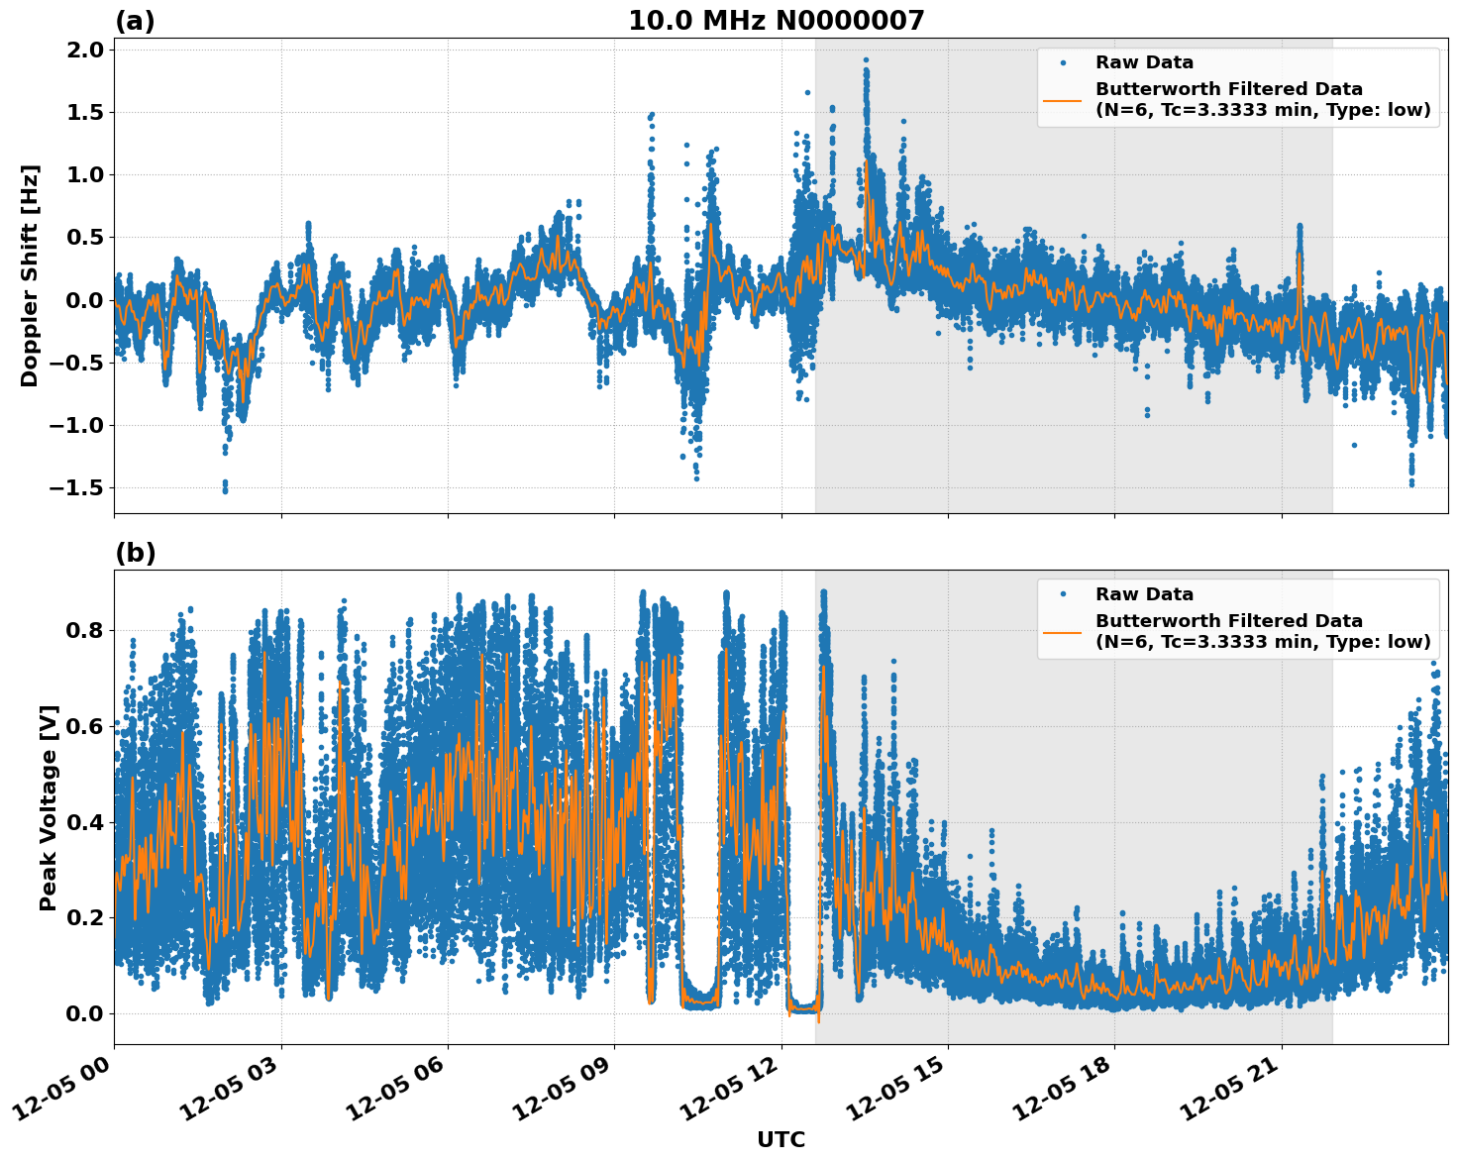Click the panel label (b)

(x=135, y=553)
